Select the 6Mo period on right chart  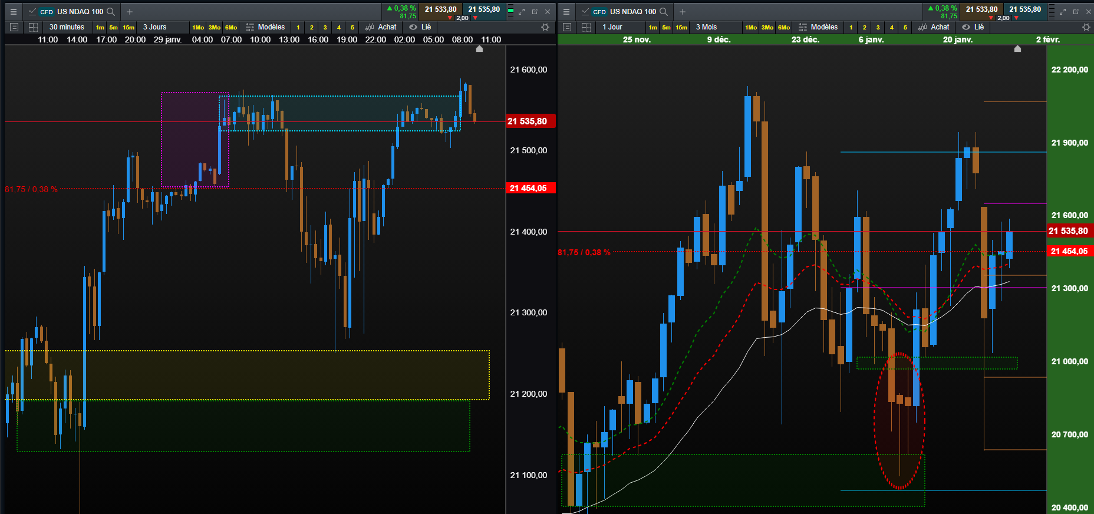tap(784, 28)
